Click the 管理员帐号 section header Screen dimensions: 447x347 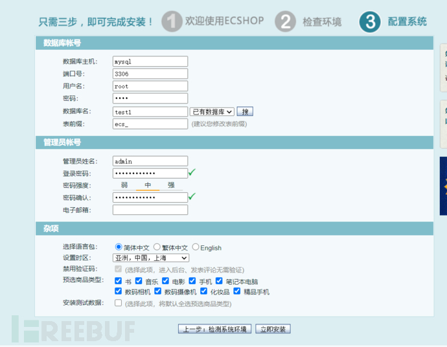235,142
